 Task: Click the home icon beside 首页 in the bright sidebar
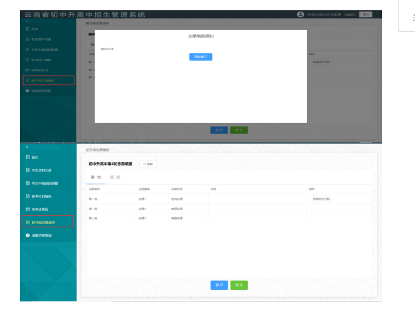[28, 157]
